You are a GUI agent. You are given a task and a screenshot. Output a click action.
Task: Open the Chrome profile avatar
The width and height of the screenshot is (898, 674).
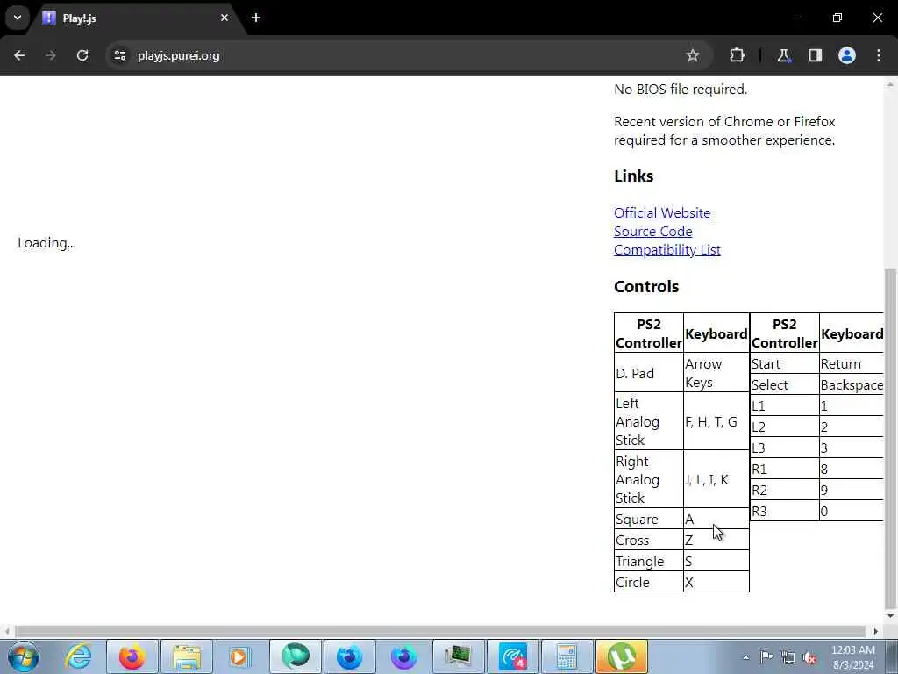pos(847,55)
